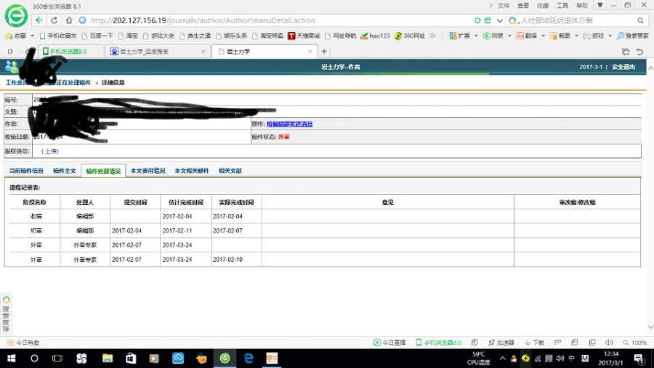Open the 网银 banking tool
Image resolution: width=654 pixels, height=368 pixels.
click(x=493, y=36)
